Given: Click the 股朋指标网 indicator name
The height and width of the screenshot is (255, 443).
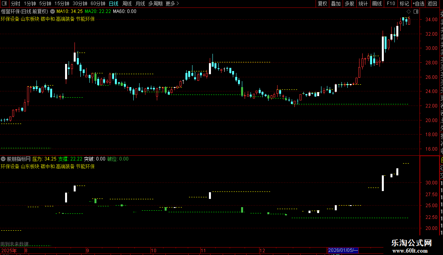Looking at the screenshot, I should click(19, 159).
